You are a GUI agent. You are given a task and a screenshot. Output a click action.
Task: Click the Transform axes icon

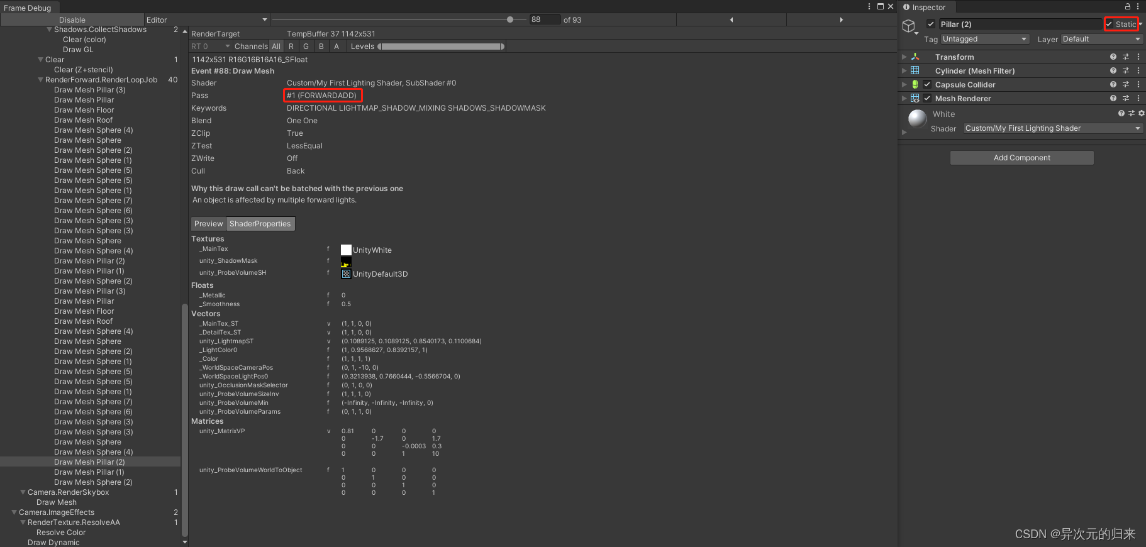pos(915,57)
